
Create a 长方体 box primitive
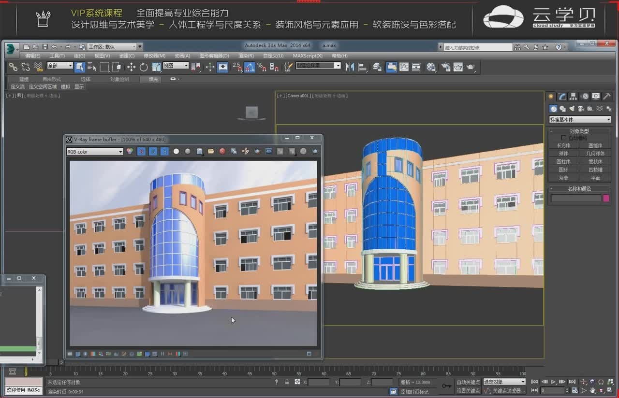564,145
